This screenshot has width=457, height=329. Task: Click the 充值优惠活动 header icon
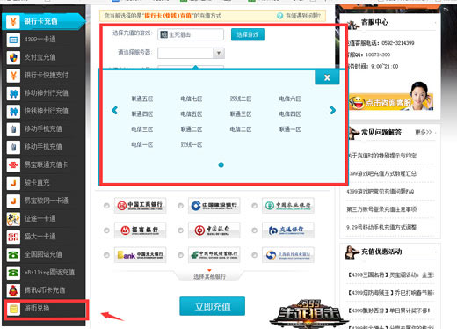[352, 252]
